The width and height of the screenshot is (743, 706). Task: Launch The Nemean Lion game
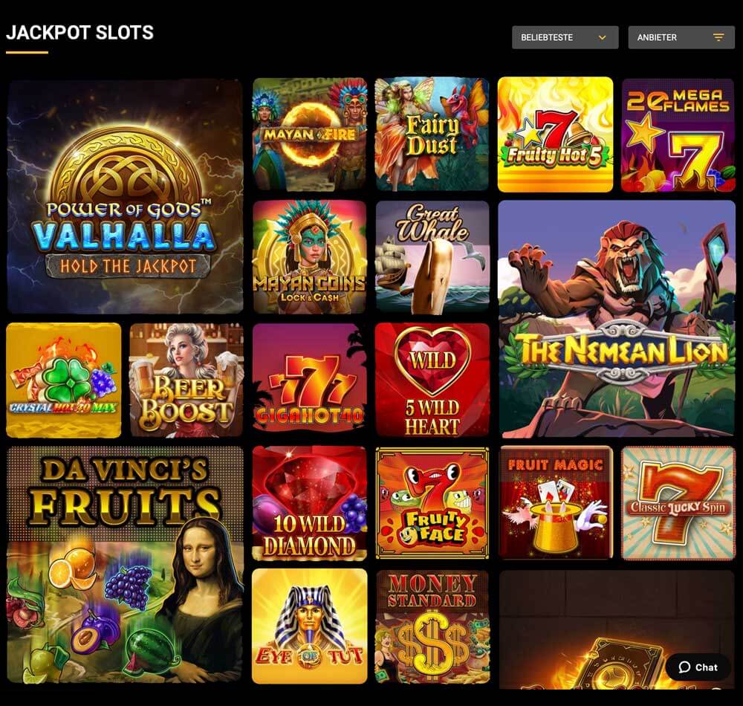pyautogui.click(x=617, y=318)
